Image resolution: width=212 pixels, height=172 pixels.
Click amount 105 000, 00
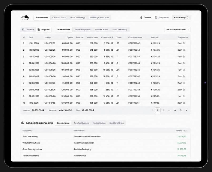tap(67, 70)
